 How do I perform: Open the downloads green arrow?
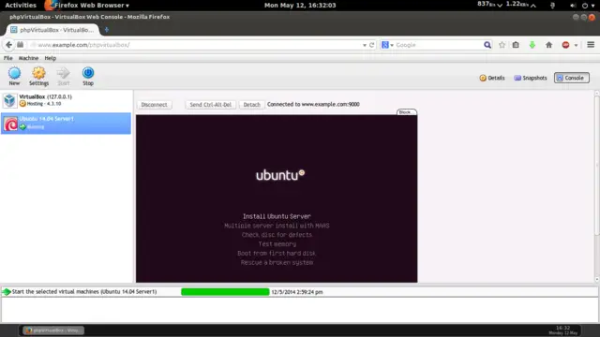click(532, 45)
